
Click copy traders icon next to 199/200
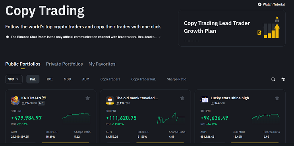(118, 103)
